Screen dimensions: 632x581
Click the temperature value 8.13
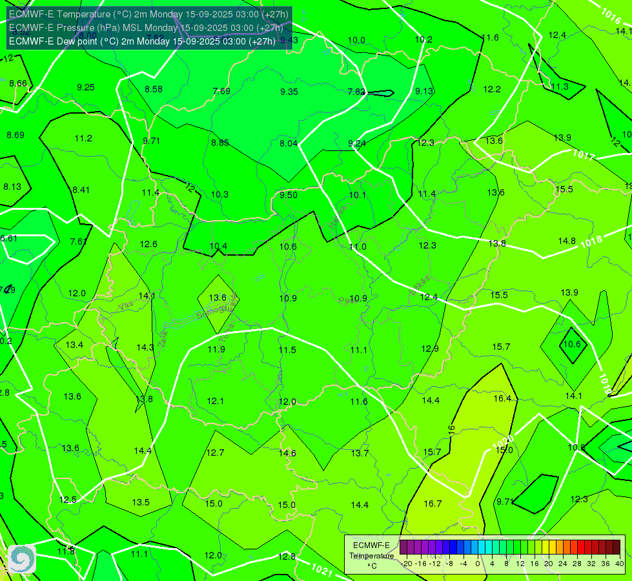pos(12,187)
